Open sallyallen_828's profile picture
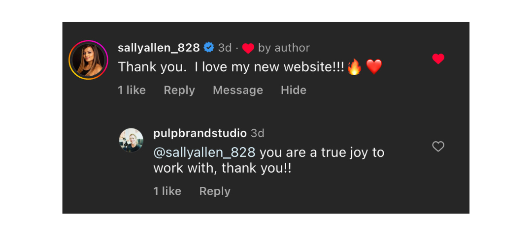 pos(88,59)
